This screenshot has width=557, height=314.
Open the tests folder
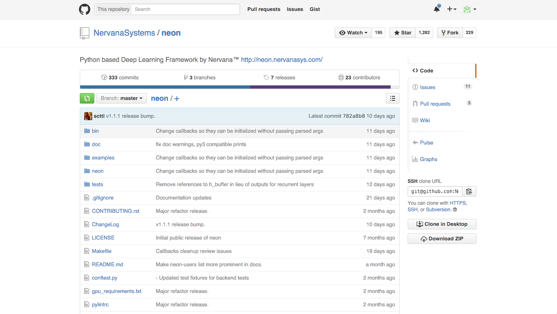point(98,185)
